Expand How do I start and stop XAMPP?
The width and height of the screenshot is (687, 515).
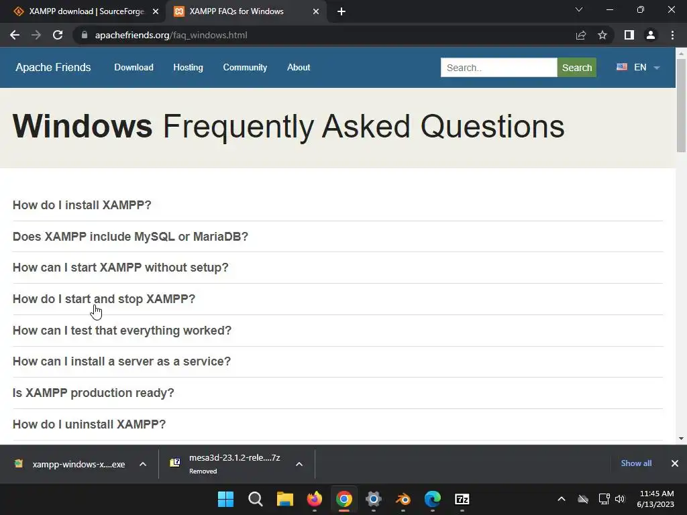click(104, 299)
